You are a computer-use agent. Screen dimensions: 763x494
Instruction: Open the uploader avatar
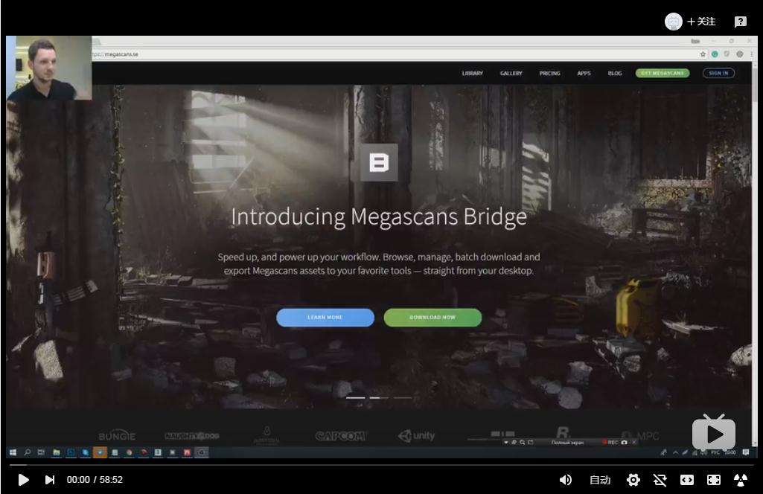674,22
